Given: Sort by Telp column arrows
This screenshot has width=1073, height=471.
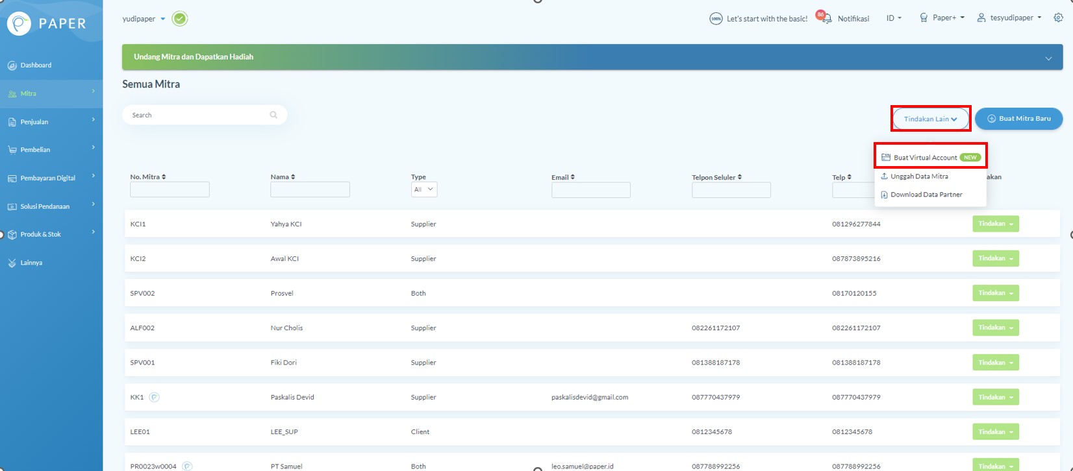Looking at the screenshot, I should pos(849,177).
